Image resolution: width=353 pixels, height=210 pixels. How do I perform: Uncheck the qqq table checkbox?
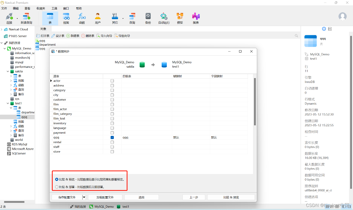click(112, 138)
